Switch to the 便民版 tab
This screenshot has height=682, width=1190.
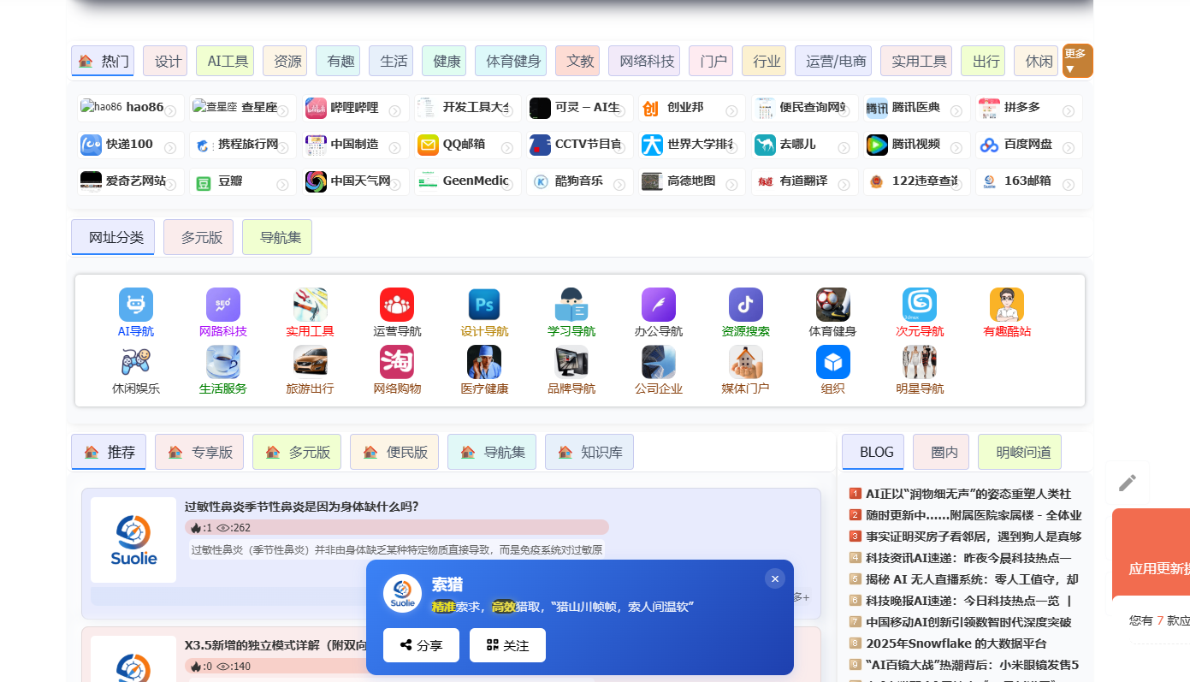[x=394, y=452]
